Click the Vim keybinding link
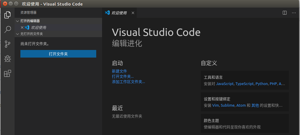 tap(216, 105)
